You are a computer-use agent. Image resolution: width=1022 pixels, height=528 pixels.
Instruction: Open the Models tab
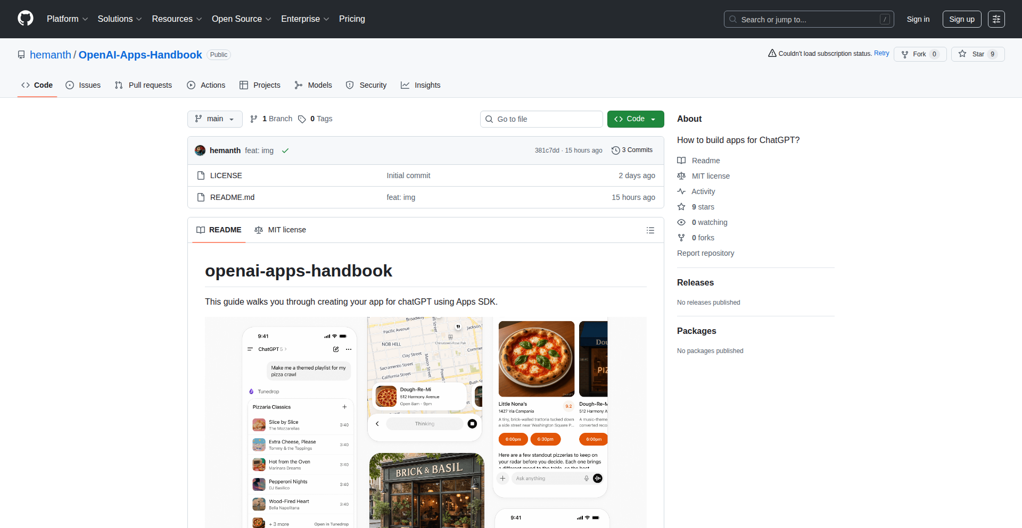(x=314, y=85)
